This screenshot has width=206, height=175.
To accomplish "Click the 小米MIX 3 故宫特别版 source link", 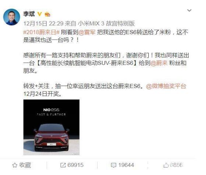I will (x=106, y=23).
